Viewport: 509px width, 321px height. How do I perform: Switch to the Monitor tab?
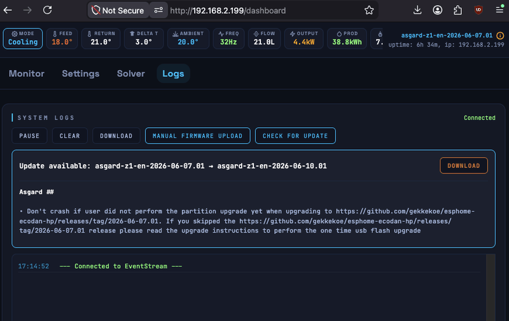coord(27,74)
